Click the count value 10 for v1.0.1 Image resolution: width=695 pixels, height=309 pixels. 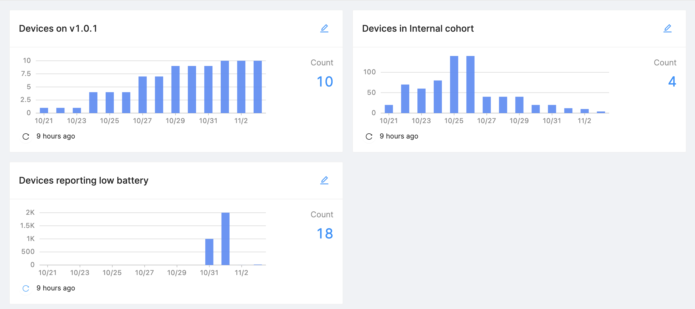tap(325, 82)
